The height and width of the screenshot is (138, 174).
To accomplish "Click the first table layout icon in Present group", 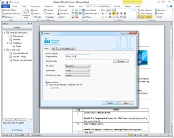I will [x=73, y=10].
